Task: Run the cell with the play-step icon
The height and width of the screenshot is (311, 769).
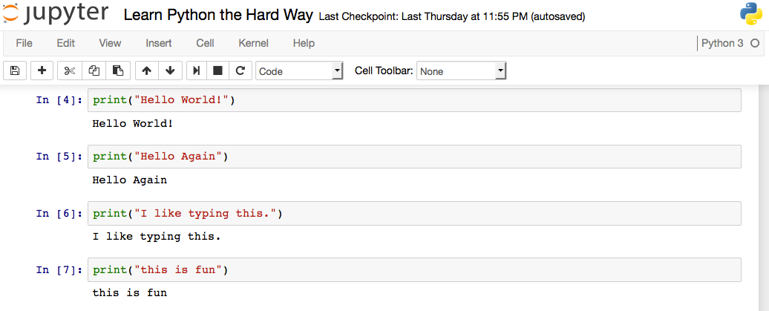Action: (x=197, y=71)
